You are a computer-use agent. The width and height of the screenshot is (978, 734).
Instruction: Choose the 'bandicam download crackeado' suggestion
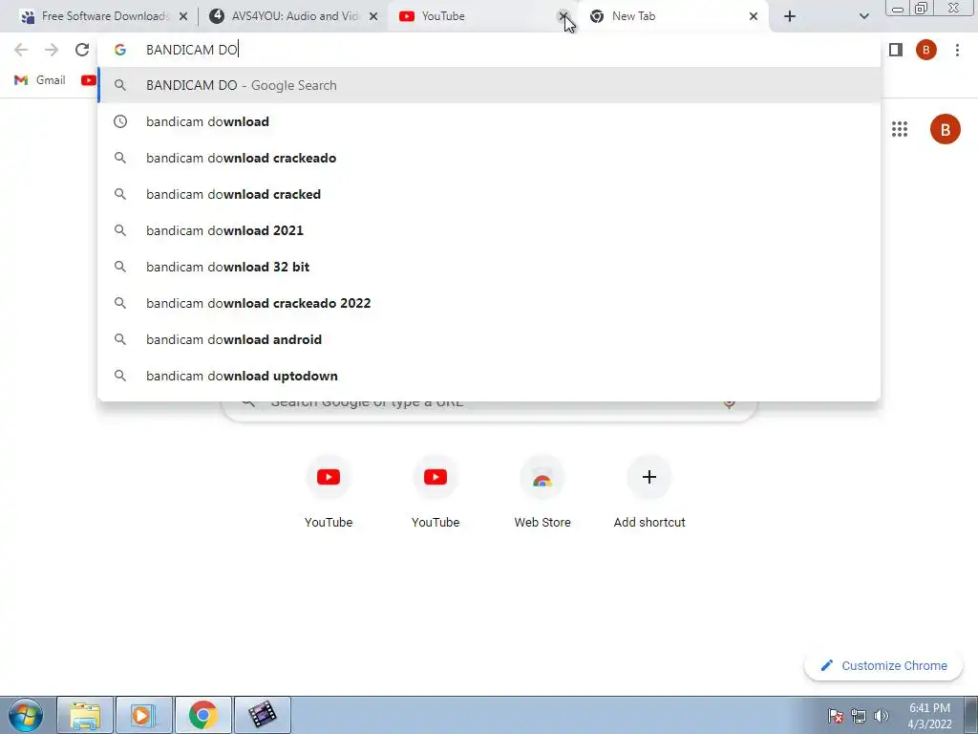tap(489, 158)
